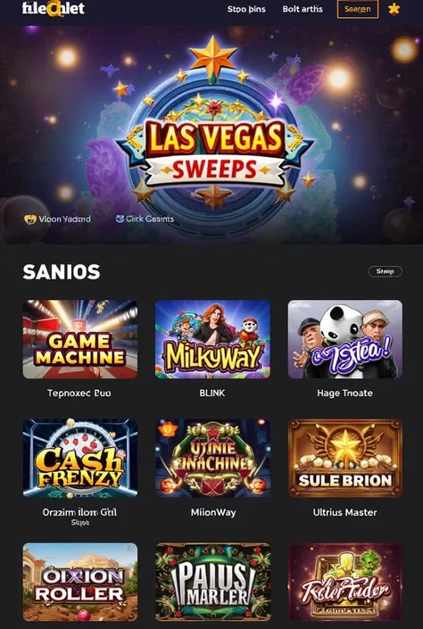Click the Hage Tnoate caption link
423x629 pixels.
point(344,393)
